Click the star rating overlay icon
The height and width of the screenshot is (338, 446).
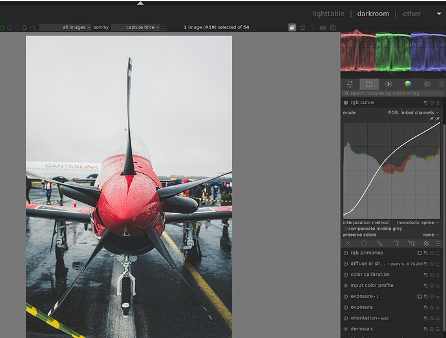click(303, 28)
